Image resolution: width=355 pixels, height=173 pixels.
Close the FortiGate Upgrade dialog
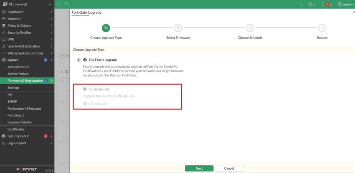(354, 13)
